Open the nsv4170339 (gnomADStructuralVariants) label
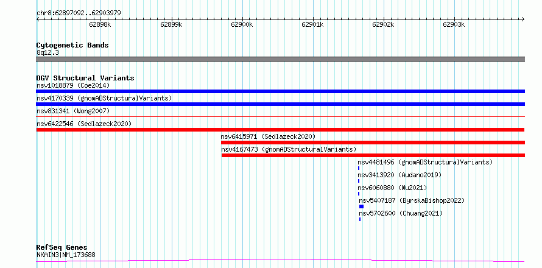The image size is (542, 268). pos(104,98)
